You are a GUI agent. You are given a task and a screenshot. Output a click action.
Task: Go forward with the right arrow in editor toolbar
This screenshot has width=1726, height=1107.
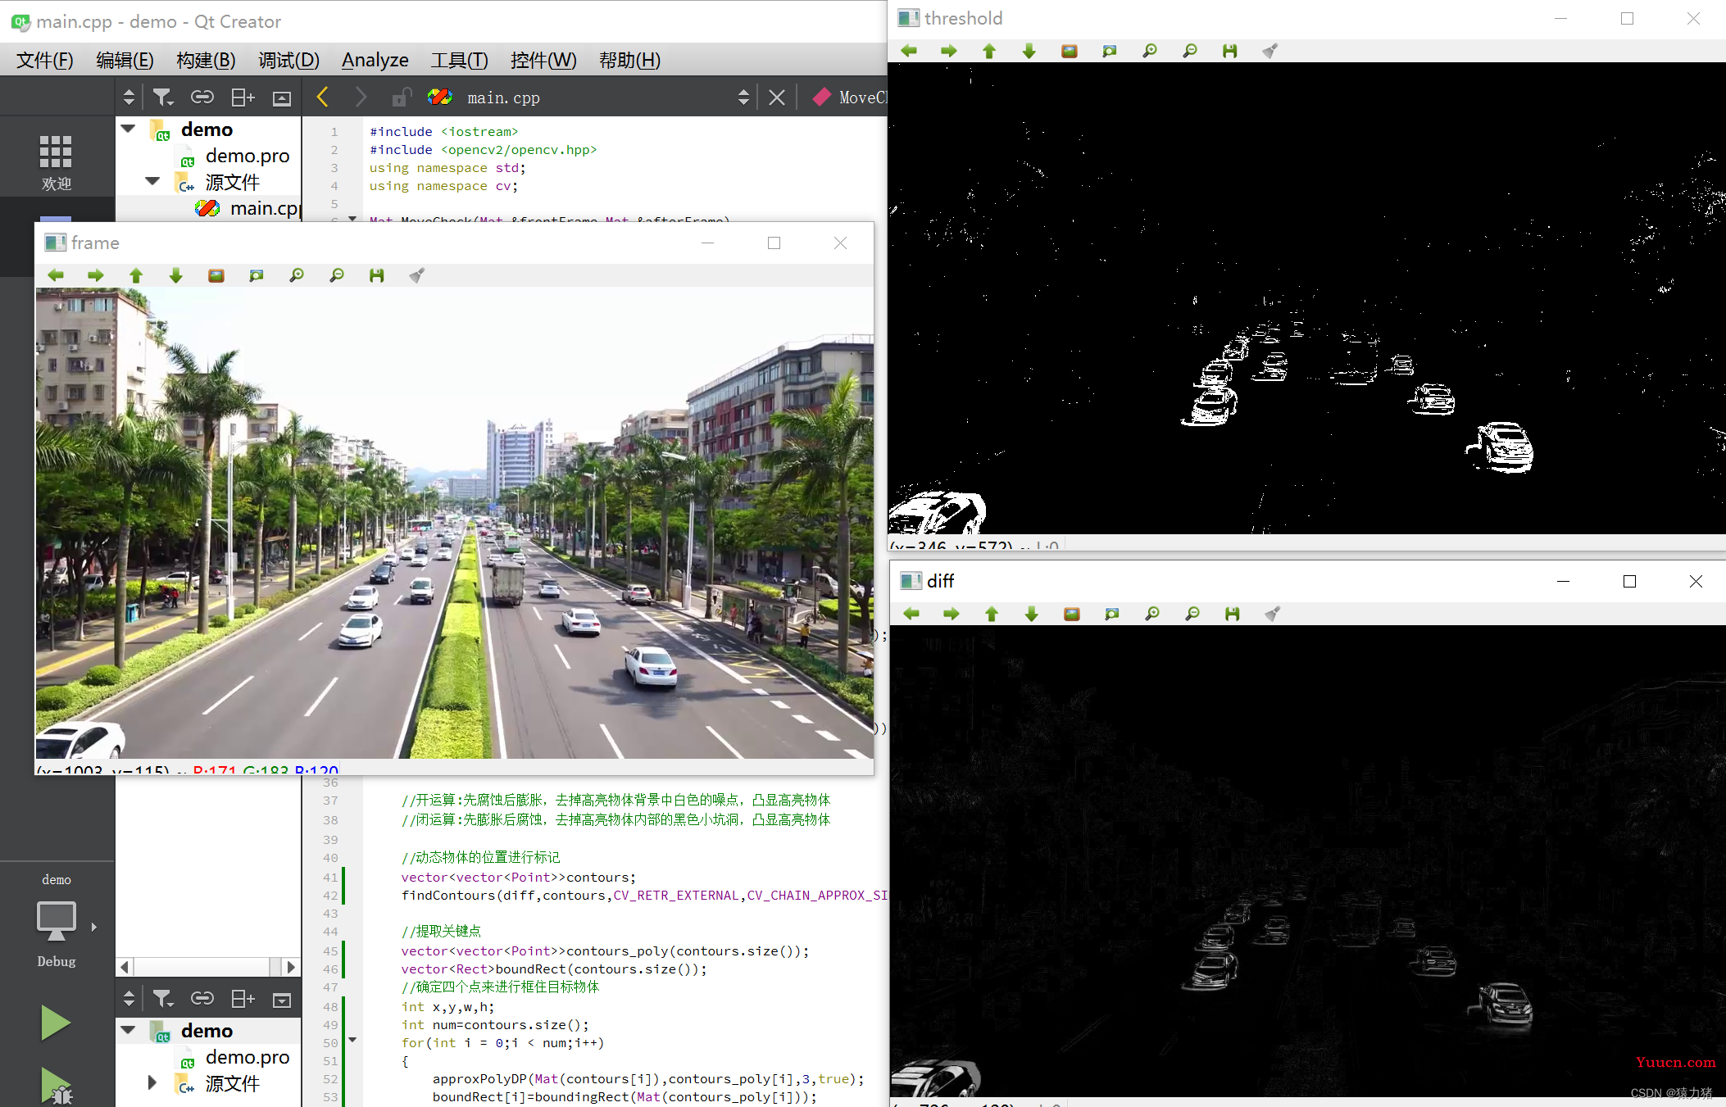tap(361, 98)
